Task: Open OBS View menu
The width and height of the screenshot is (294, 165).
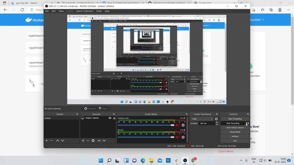Action: 61,11
